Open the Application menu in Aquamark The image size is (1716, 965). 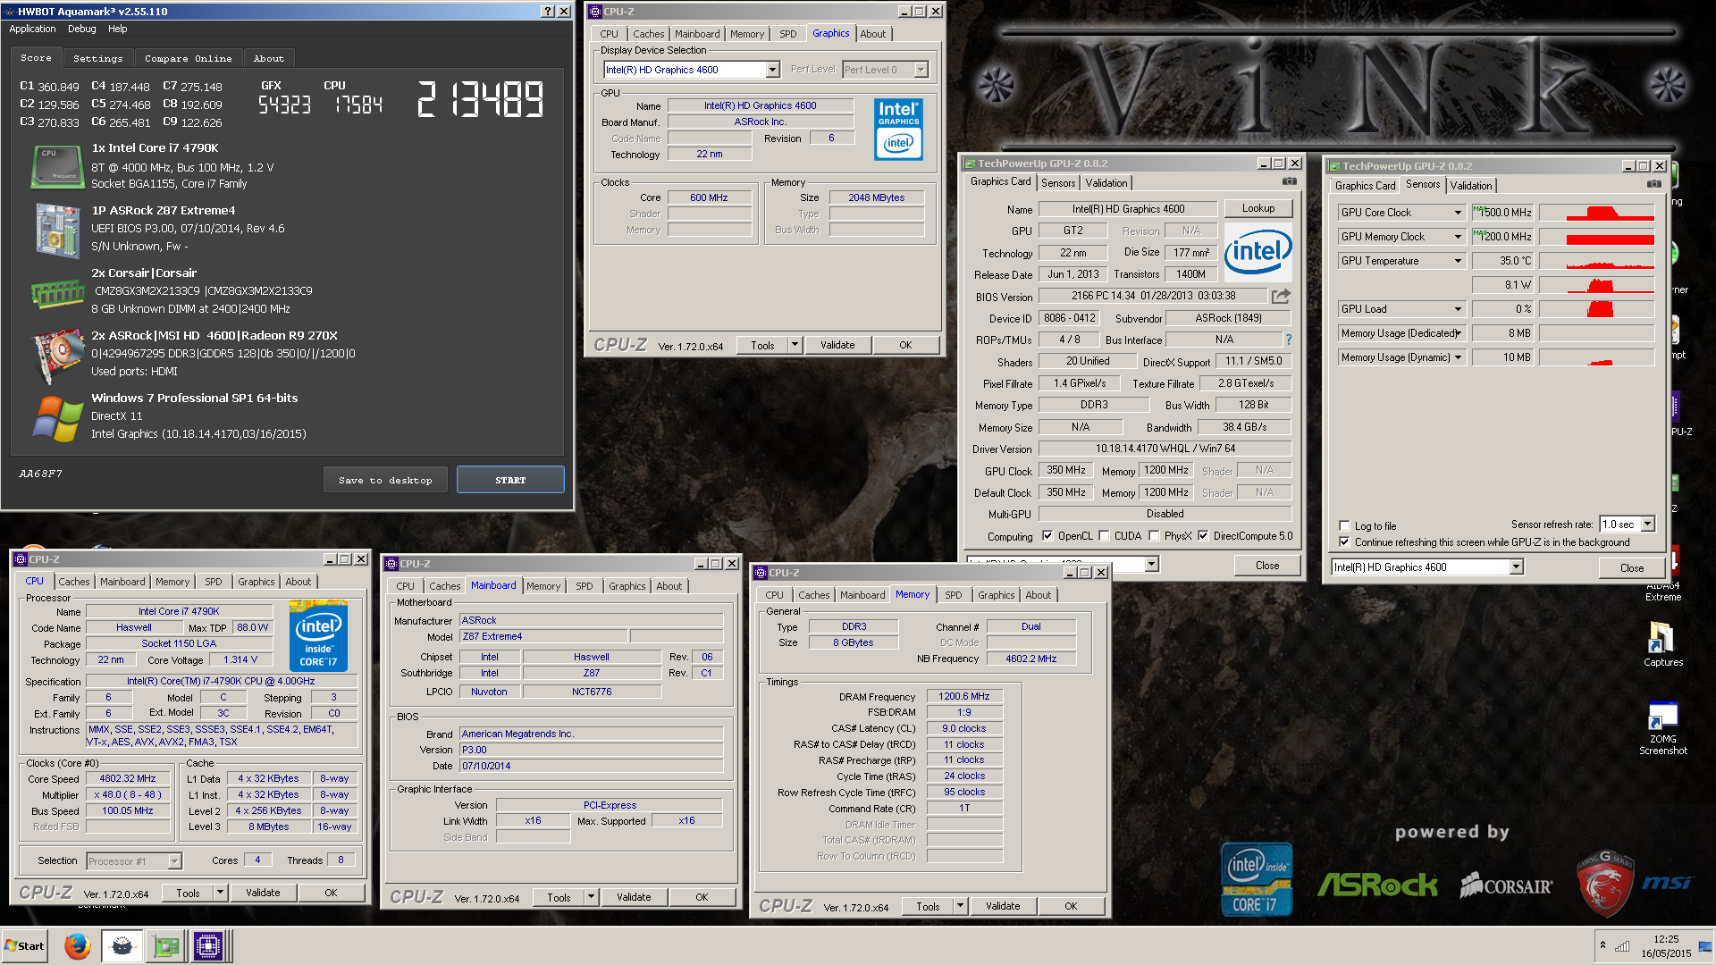click(x=32, y=29)
